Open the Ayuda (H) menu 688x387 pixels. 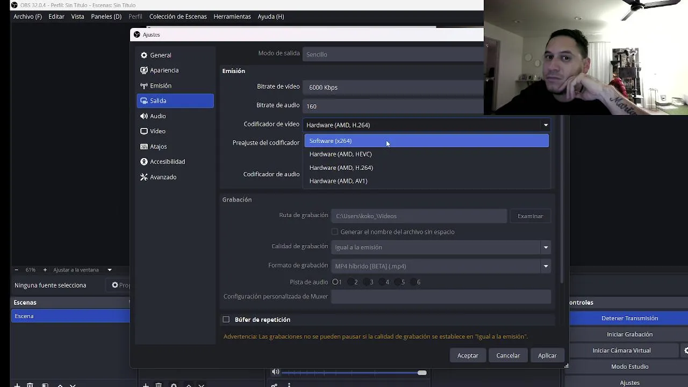click(271, 17)
